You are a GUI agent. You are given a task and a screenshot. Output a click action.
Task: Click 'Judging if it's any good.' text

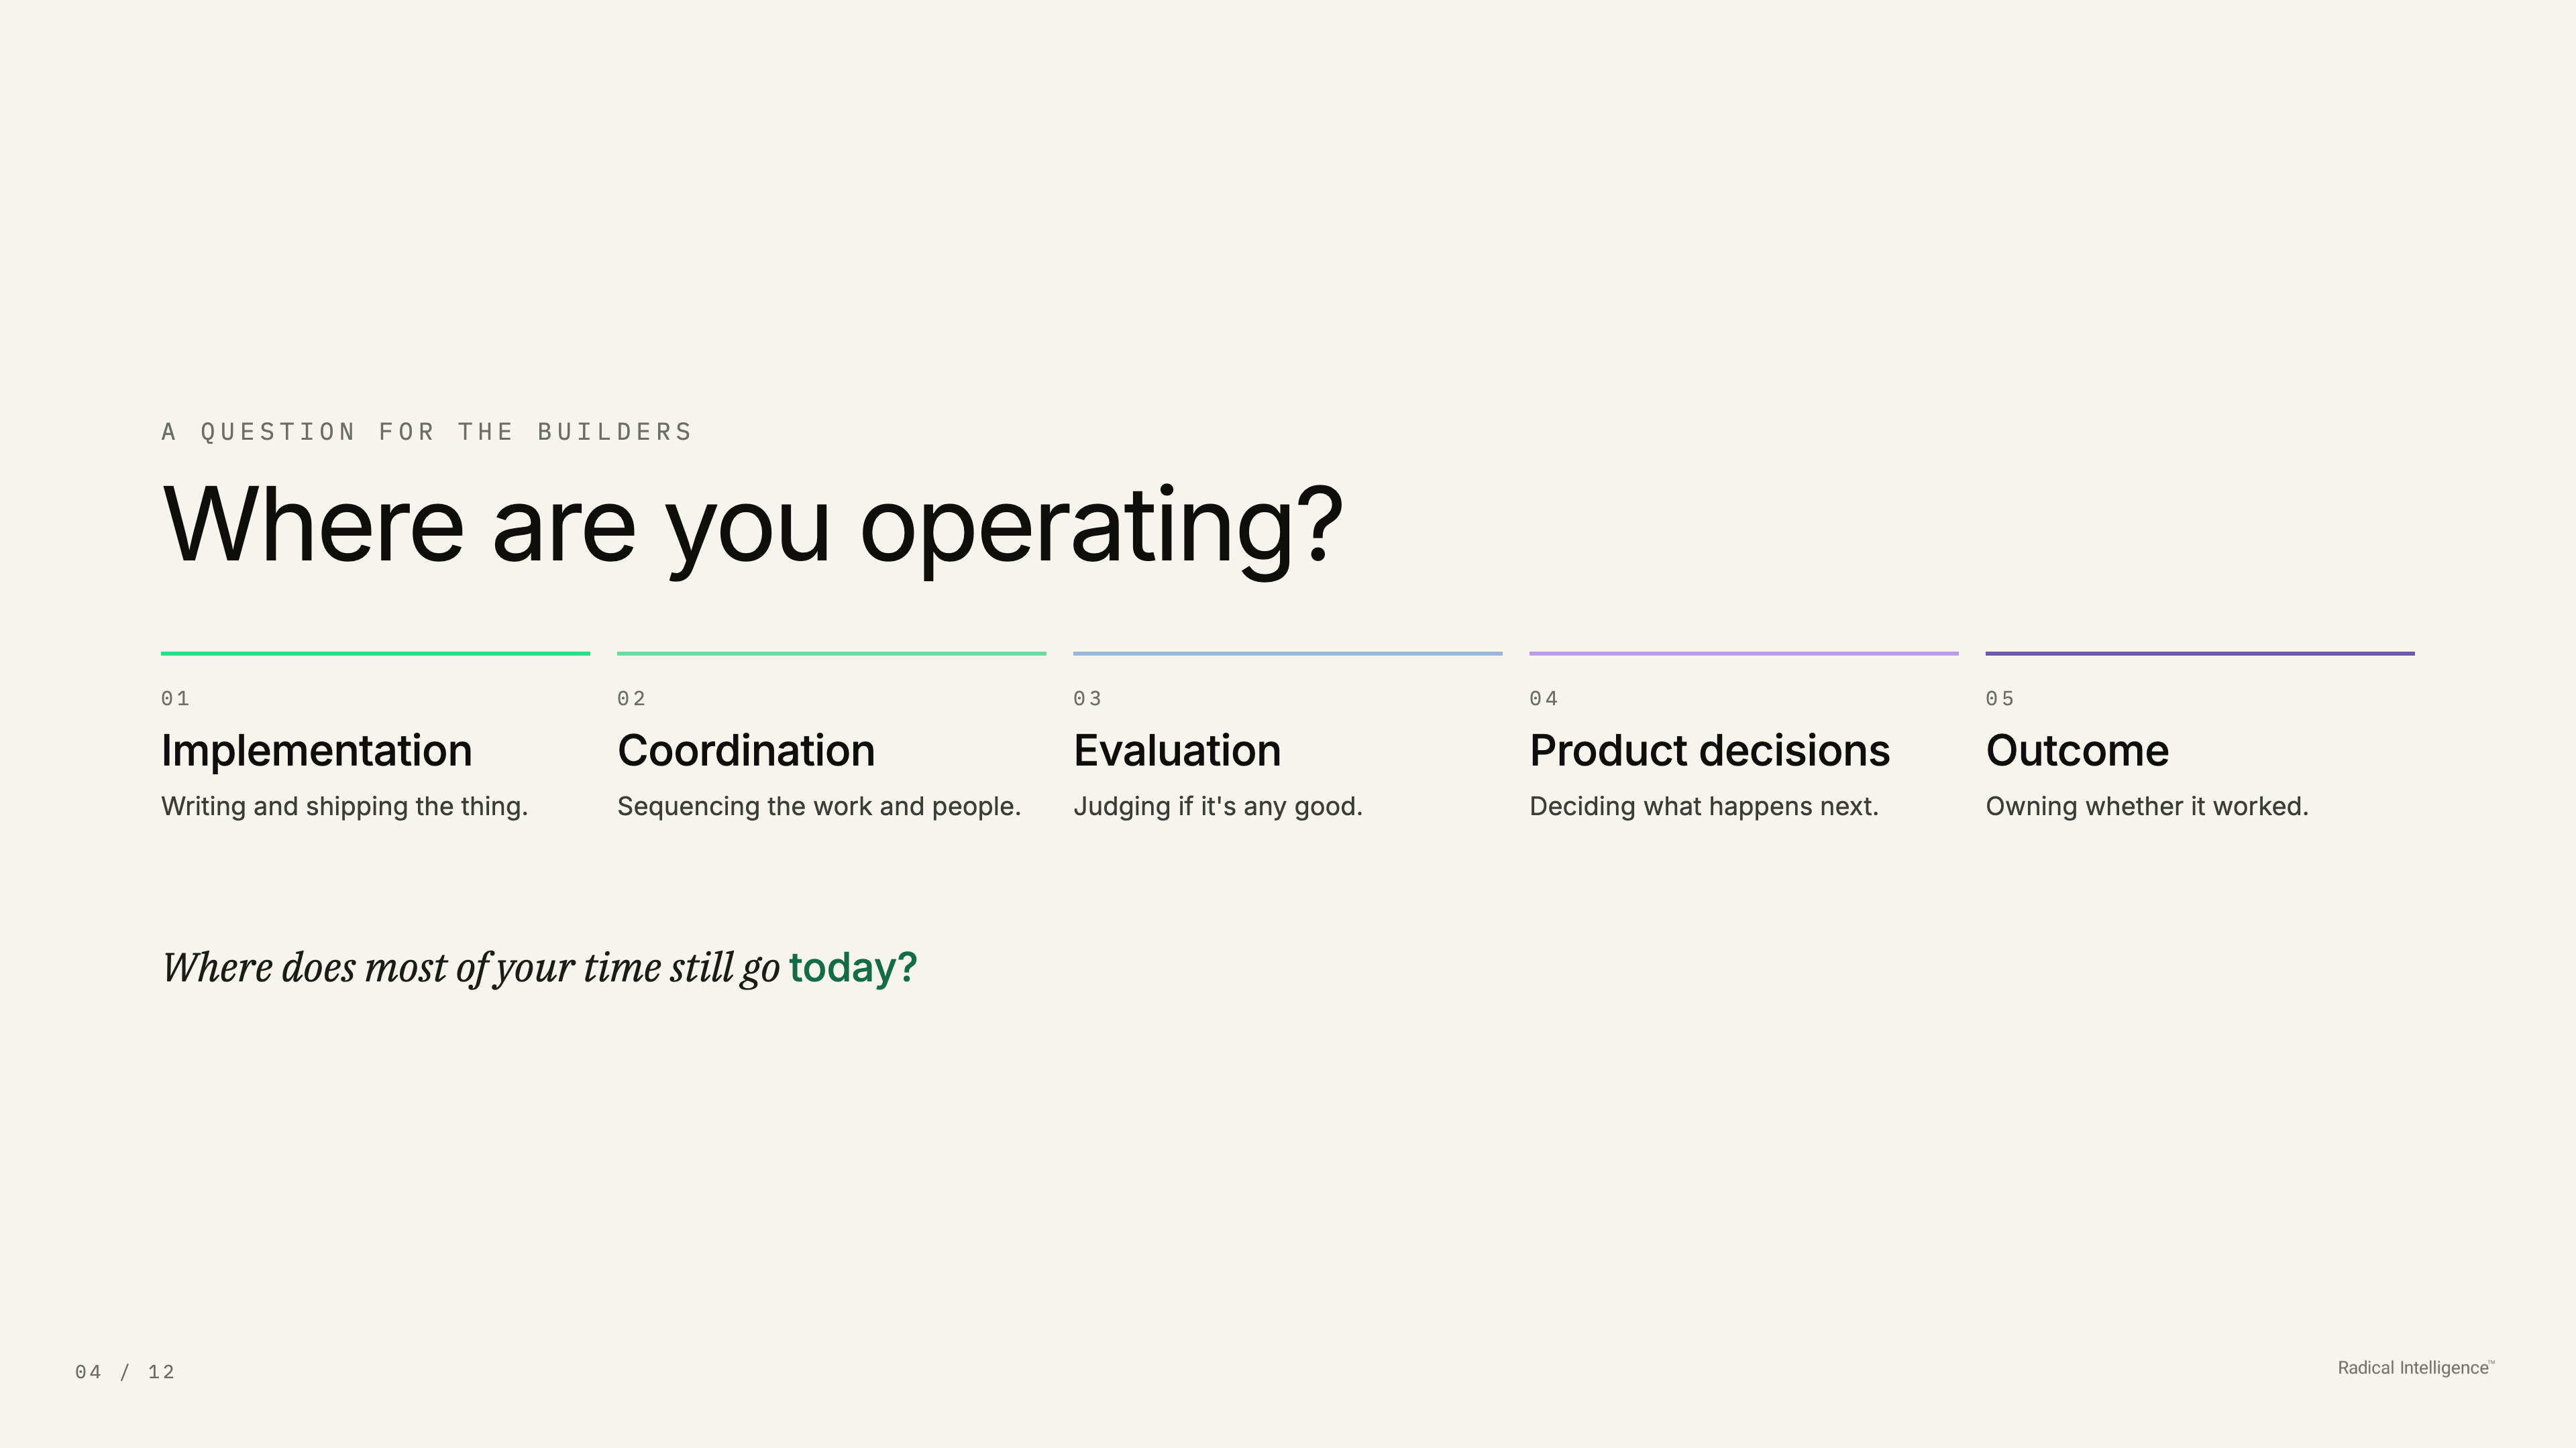click(x=1217, y=806)
